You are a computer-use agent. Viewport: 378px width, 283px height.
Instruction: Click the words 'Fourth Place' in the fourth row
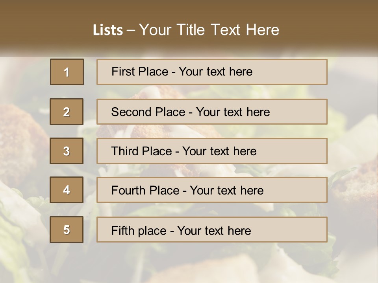(145, 190)
